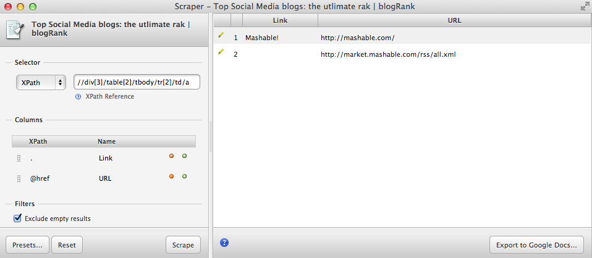
Task: Remove the URL column with red minus
Action: click(x=172, y=177)
